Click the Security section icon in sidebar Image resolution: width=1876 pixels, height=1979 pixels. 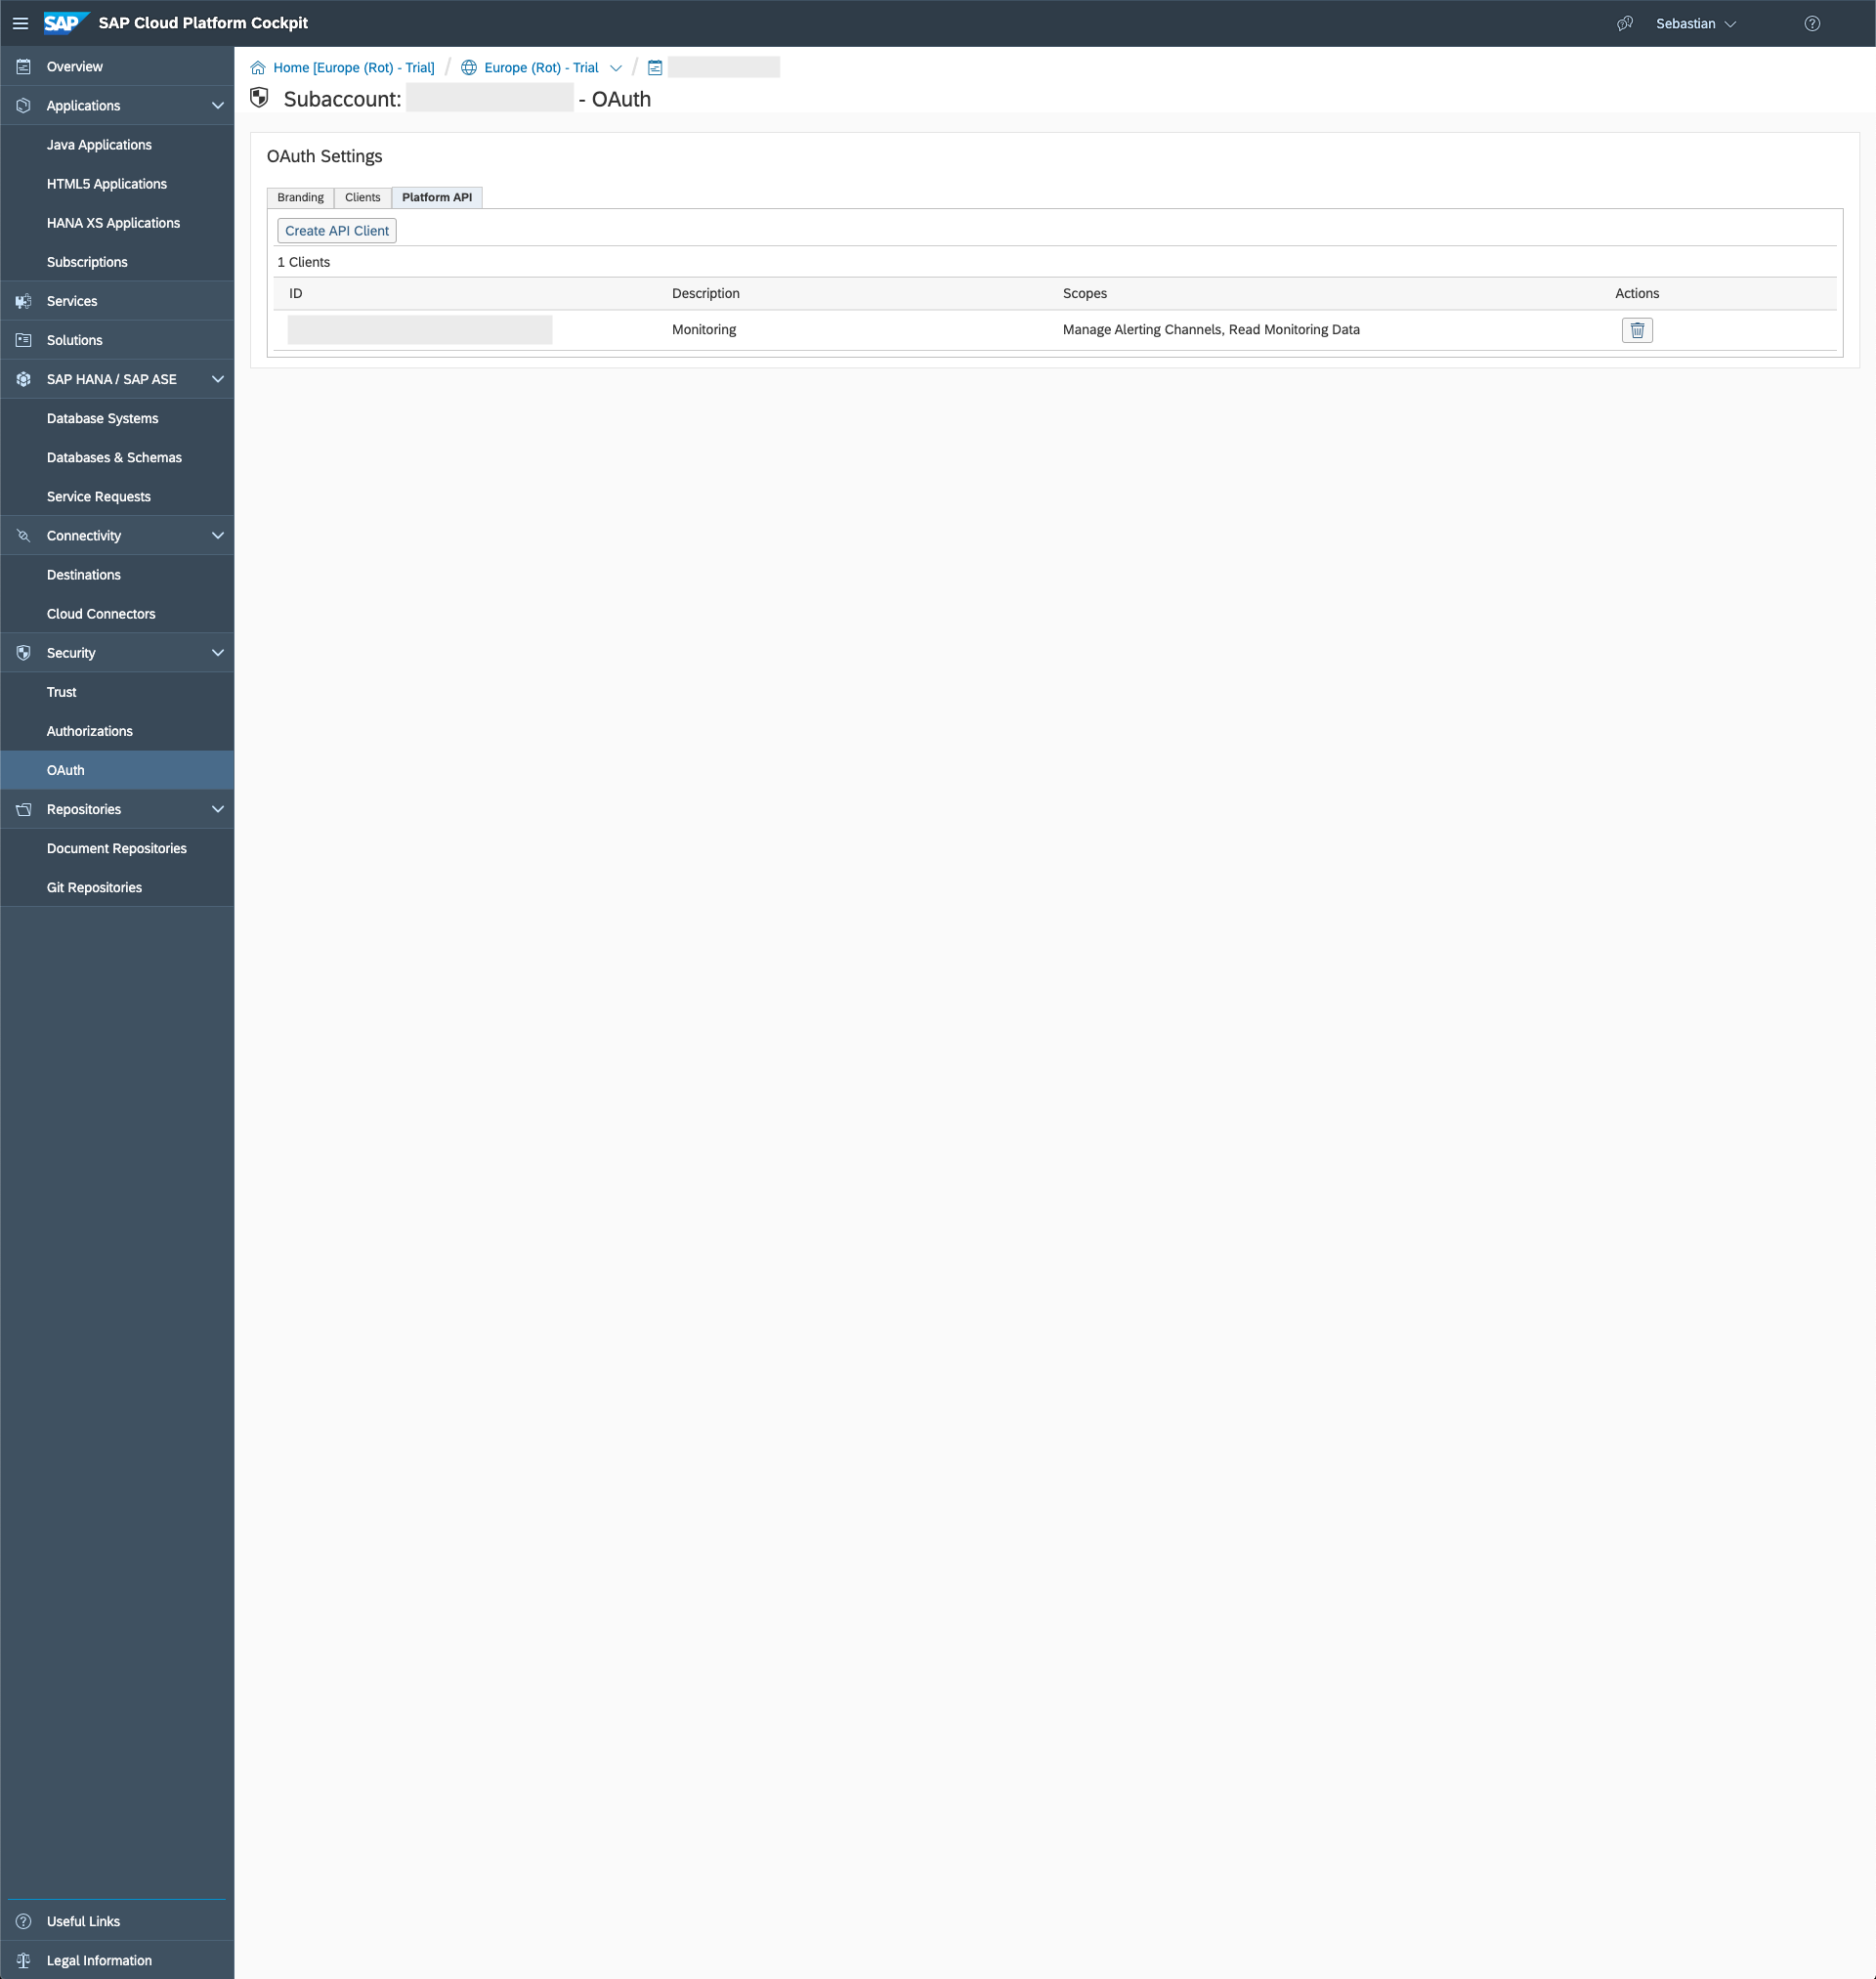[x=24, y=653]
